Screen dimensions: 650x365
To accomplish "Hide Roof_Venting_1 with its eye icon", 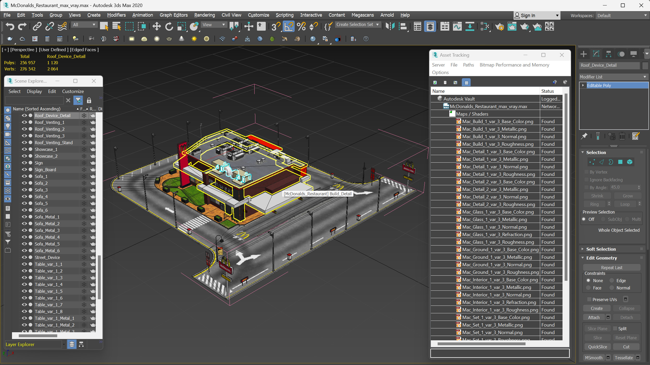I will tap(24, 122).
